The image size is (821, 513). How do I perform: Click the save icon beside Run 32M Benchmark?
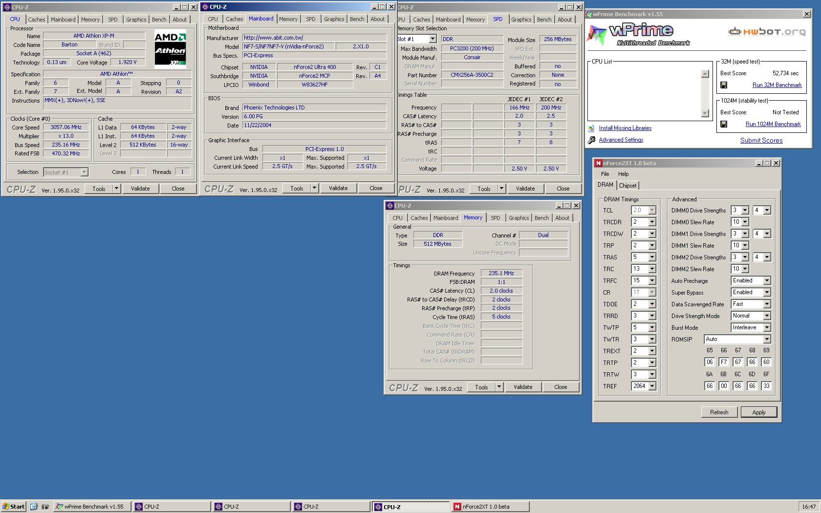click(724, 85)
